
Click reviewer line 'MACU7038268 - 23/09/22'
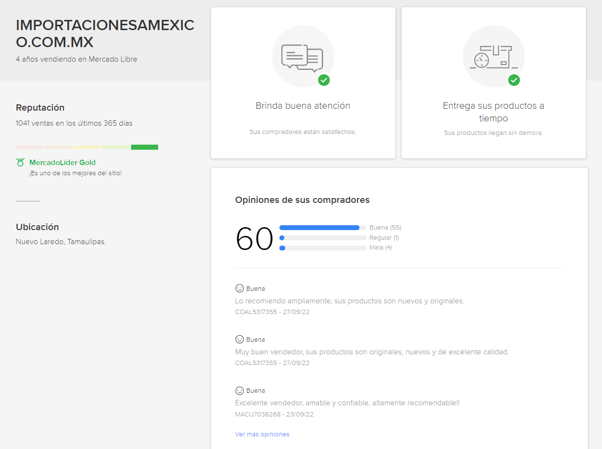275,415
